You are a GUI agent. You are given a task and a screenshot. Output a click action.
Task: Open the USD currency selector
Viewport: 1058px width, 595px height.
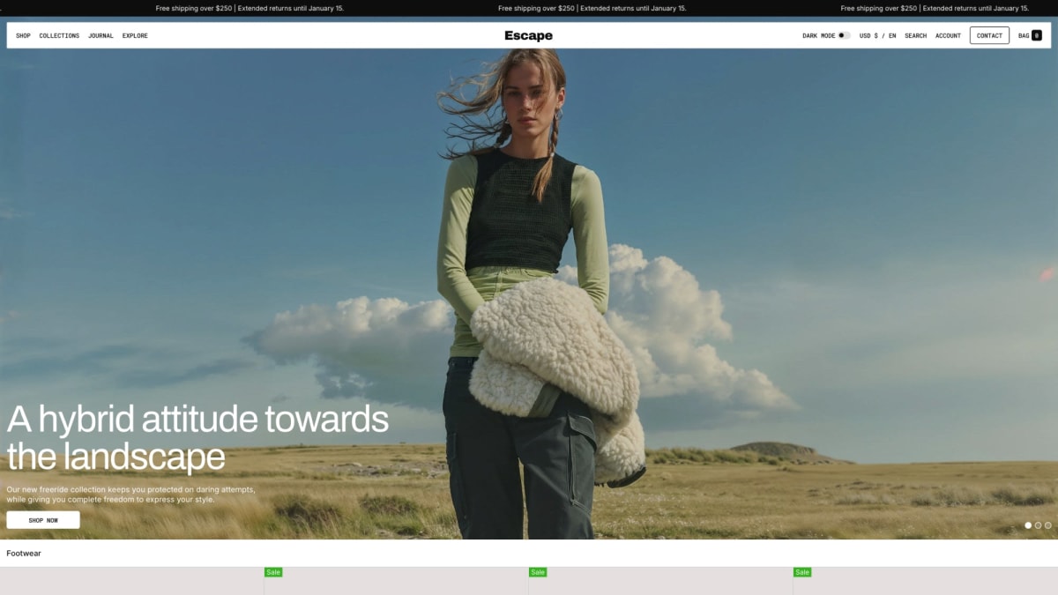click(867, 35)
